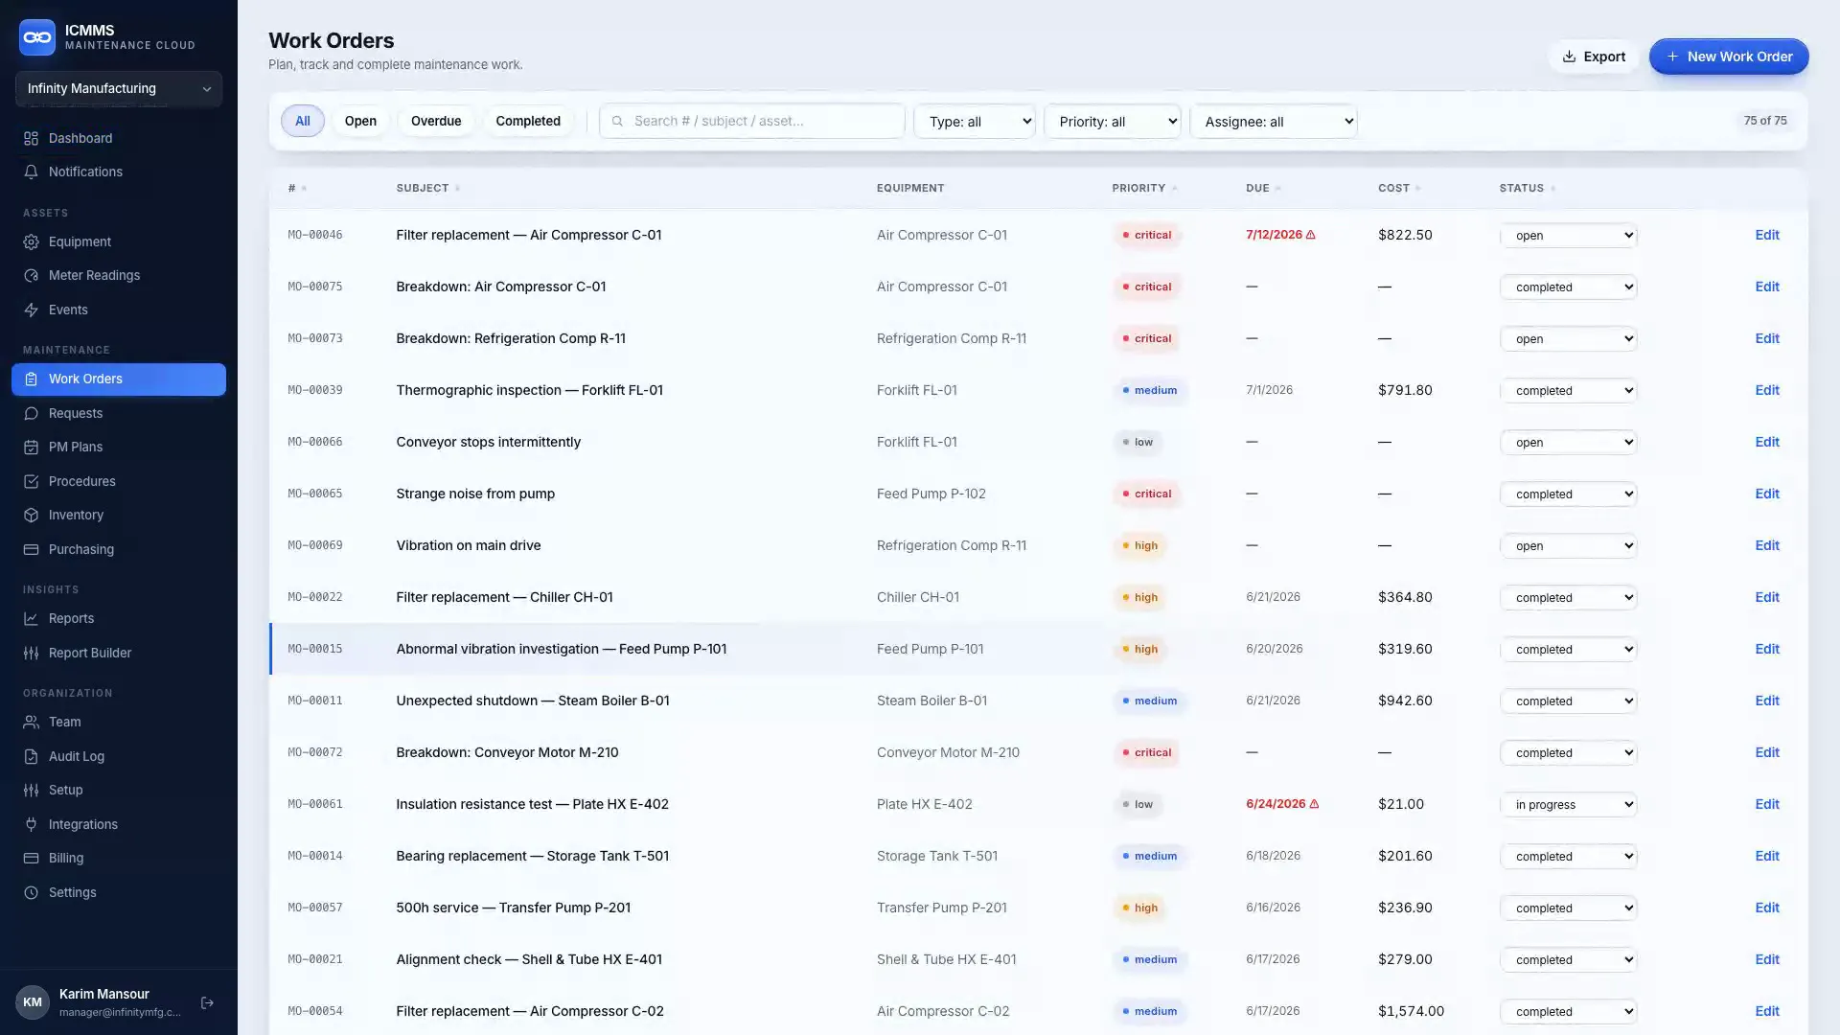Select the Overdue filter tab
This screenshot has width=1840, height=1035.
(x=436, y=121)
